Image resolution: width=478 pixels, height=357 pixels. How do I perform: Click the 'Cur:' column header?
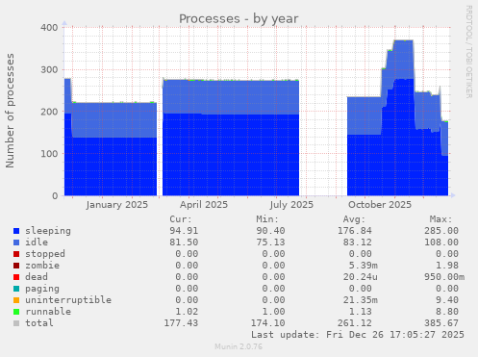181,219
